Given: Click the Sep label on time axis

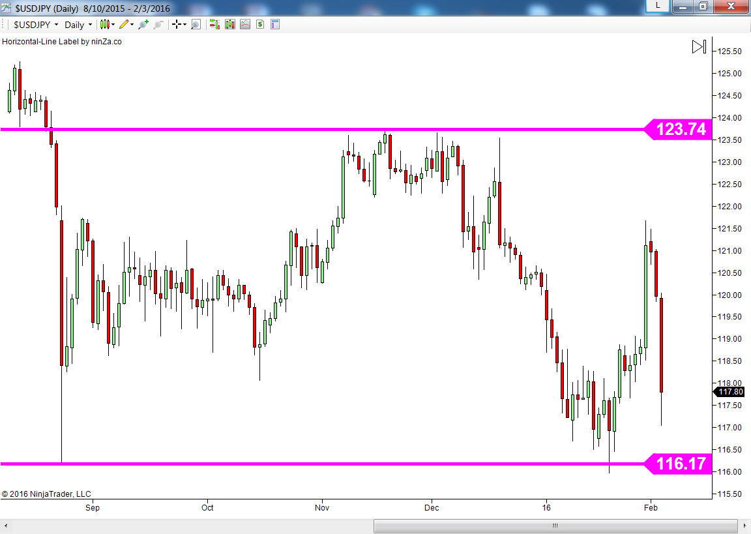Looking at the screenshot, I should 93,508.
